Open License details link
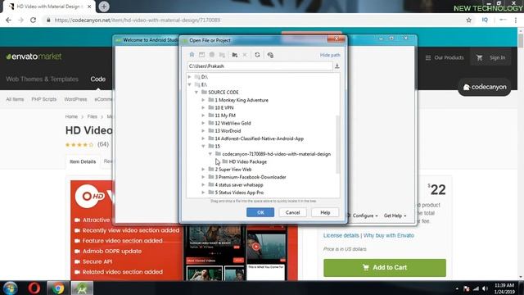This screenshot has height=295, width=524. pyautogui.click(x=341, y=235)
